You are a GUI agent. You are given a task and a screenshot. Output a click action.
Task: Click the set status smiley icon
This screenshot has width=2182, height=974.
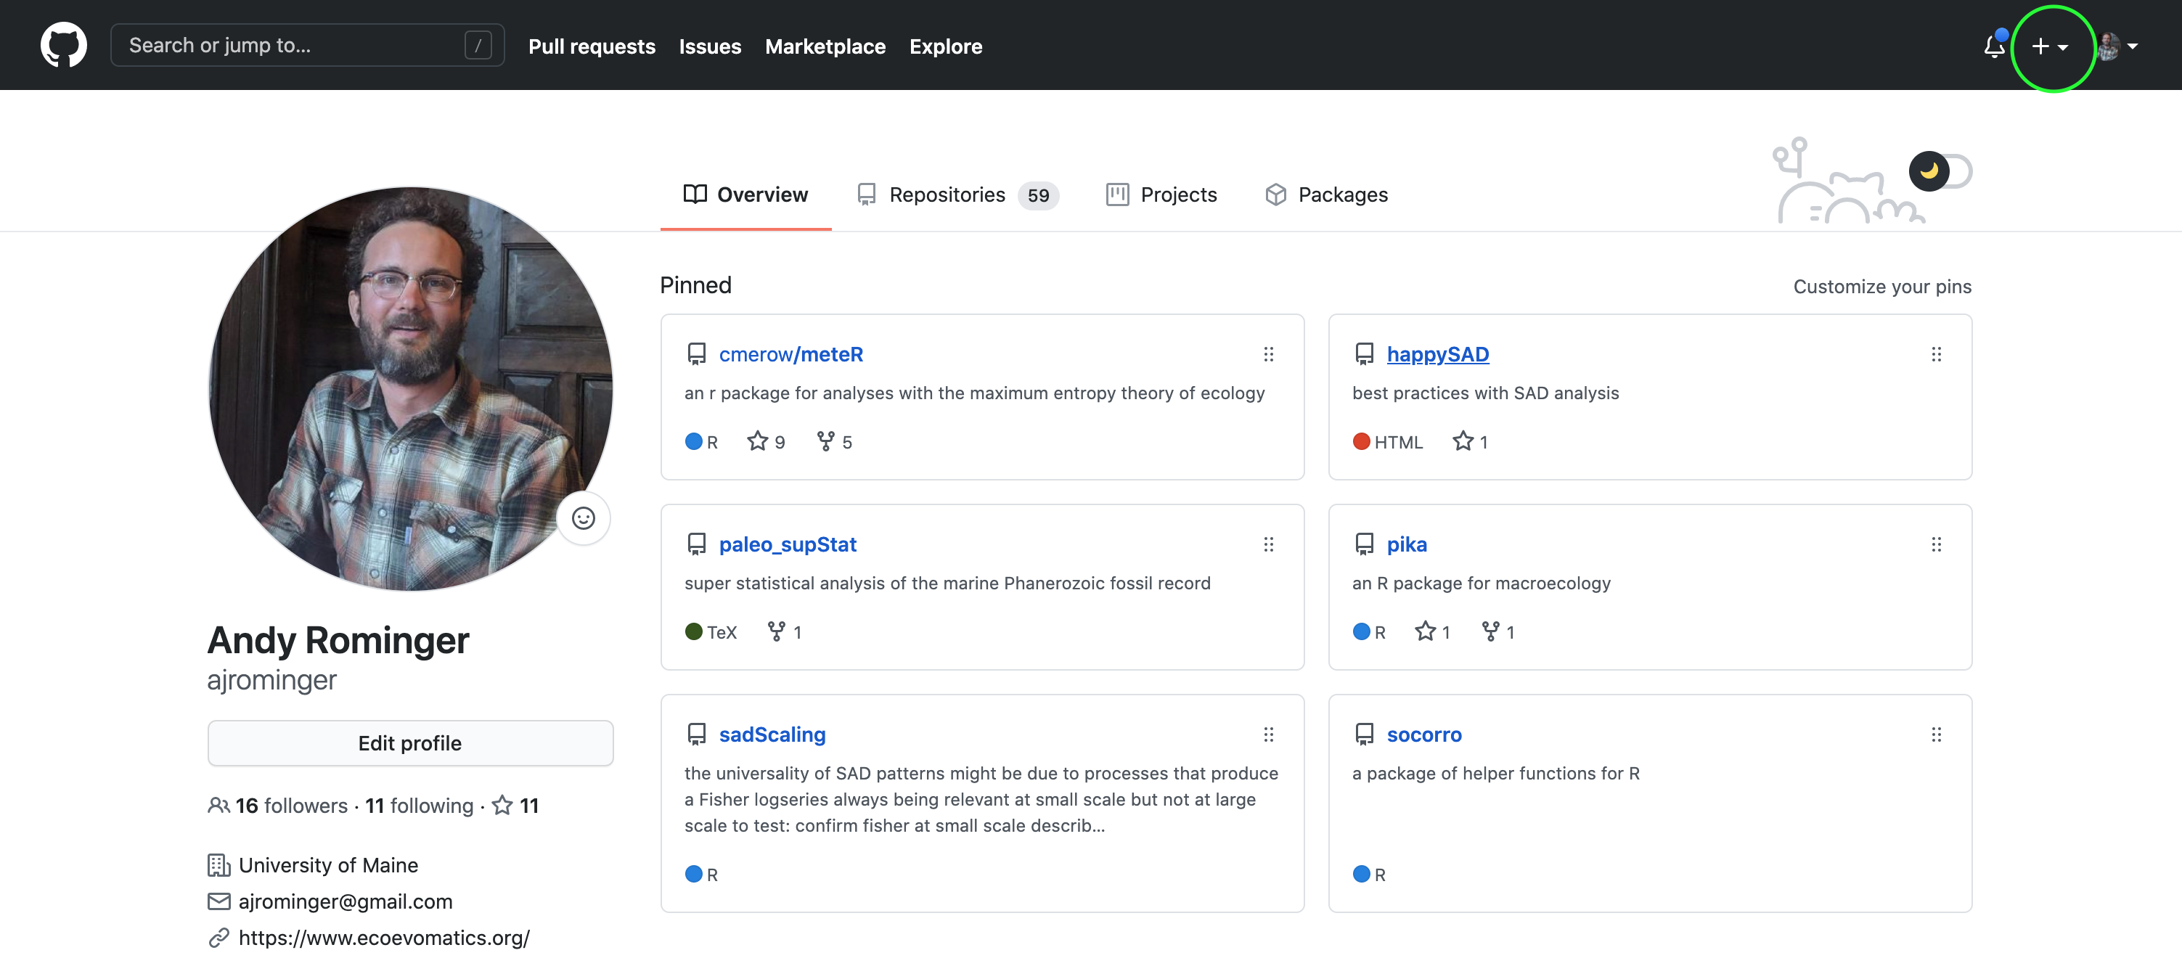[x=583, y=518]
